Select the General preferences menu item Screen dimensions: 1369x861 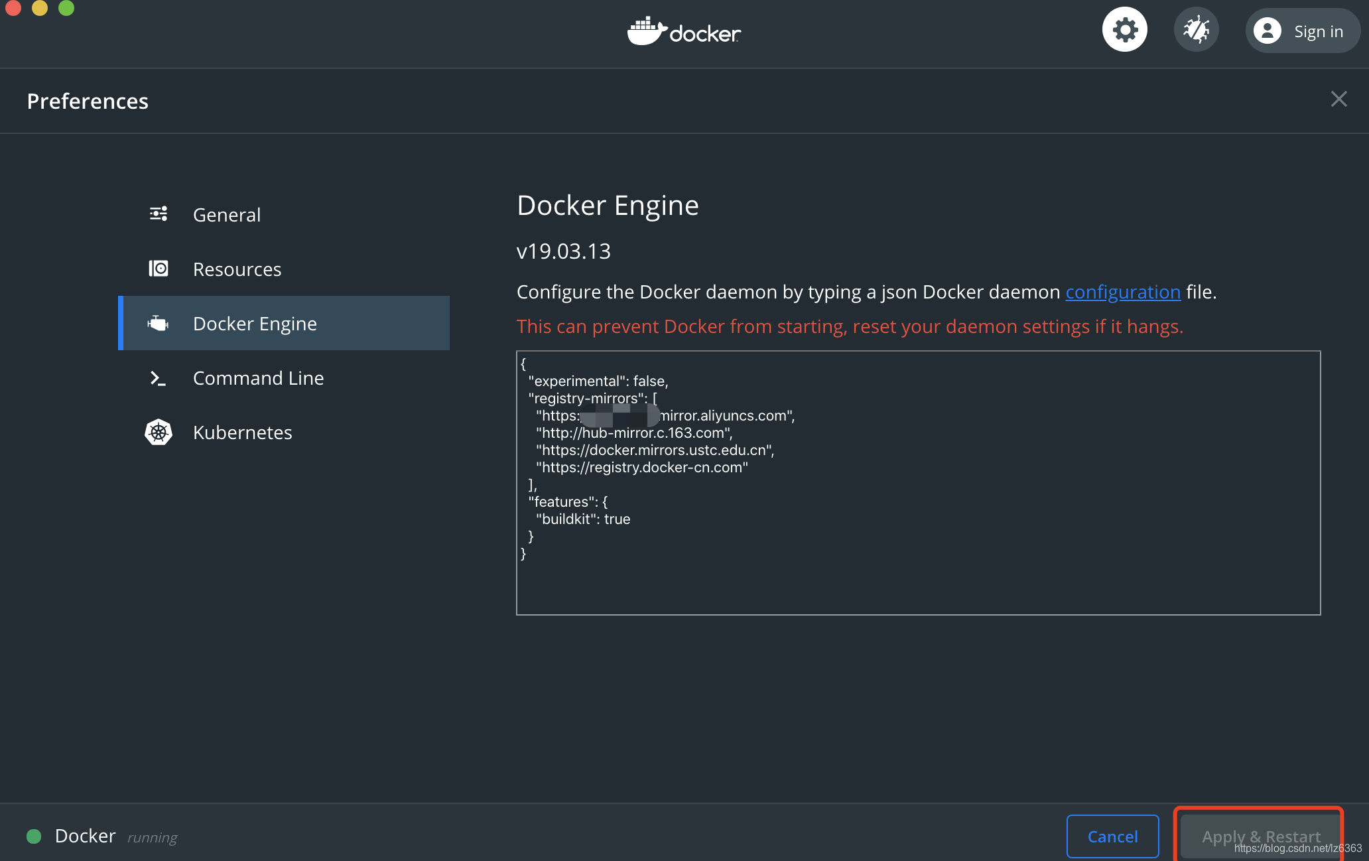226,214
